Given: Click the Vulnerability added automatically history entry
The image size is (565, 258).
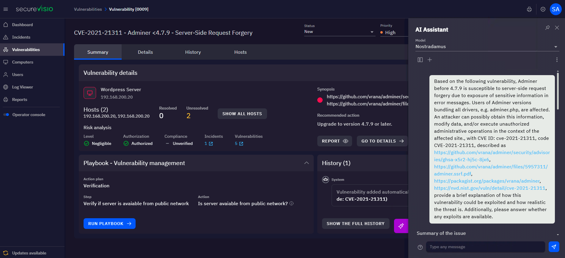Looking at the screenshot, I should point(370,195).
